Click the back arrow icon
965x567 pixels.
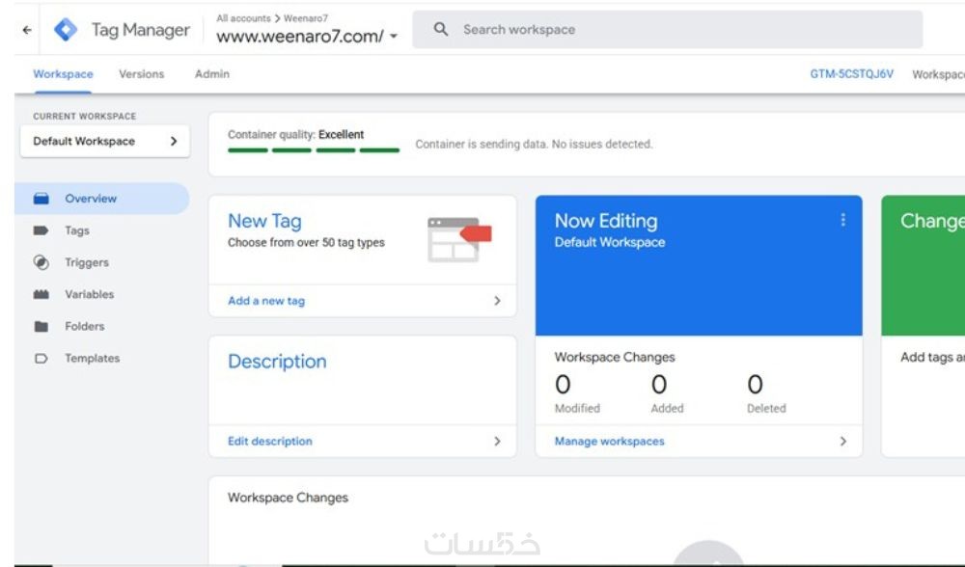26,30
